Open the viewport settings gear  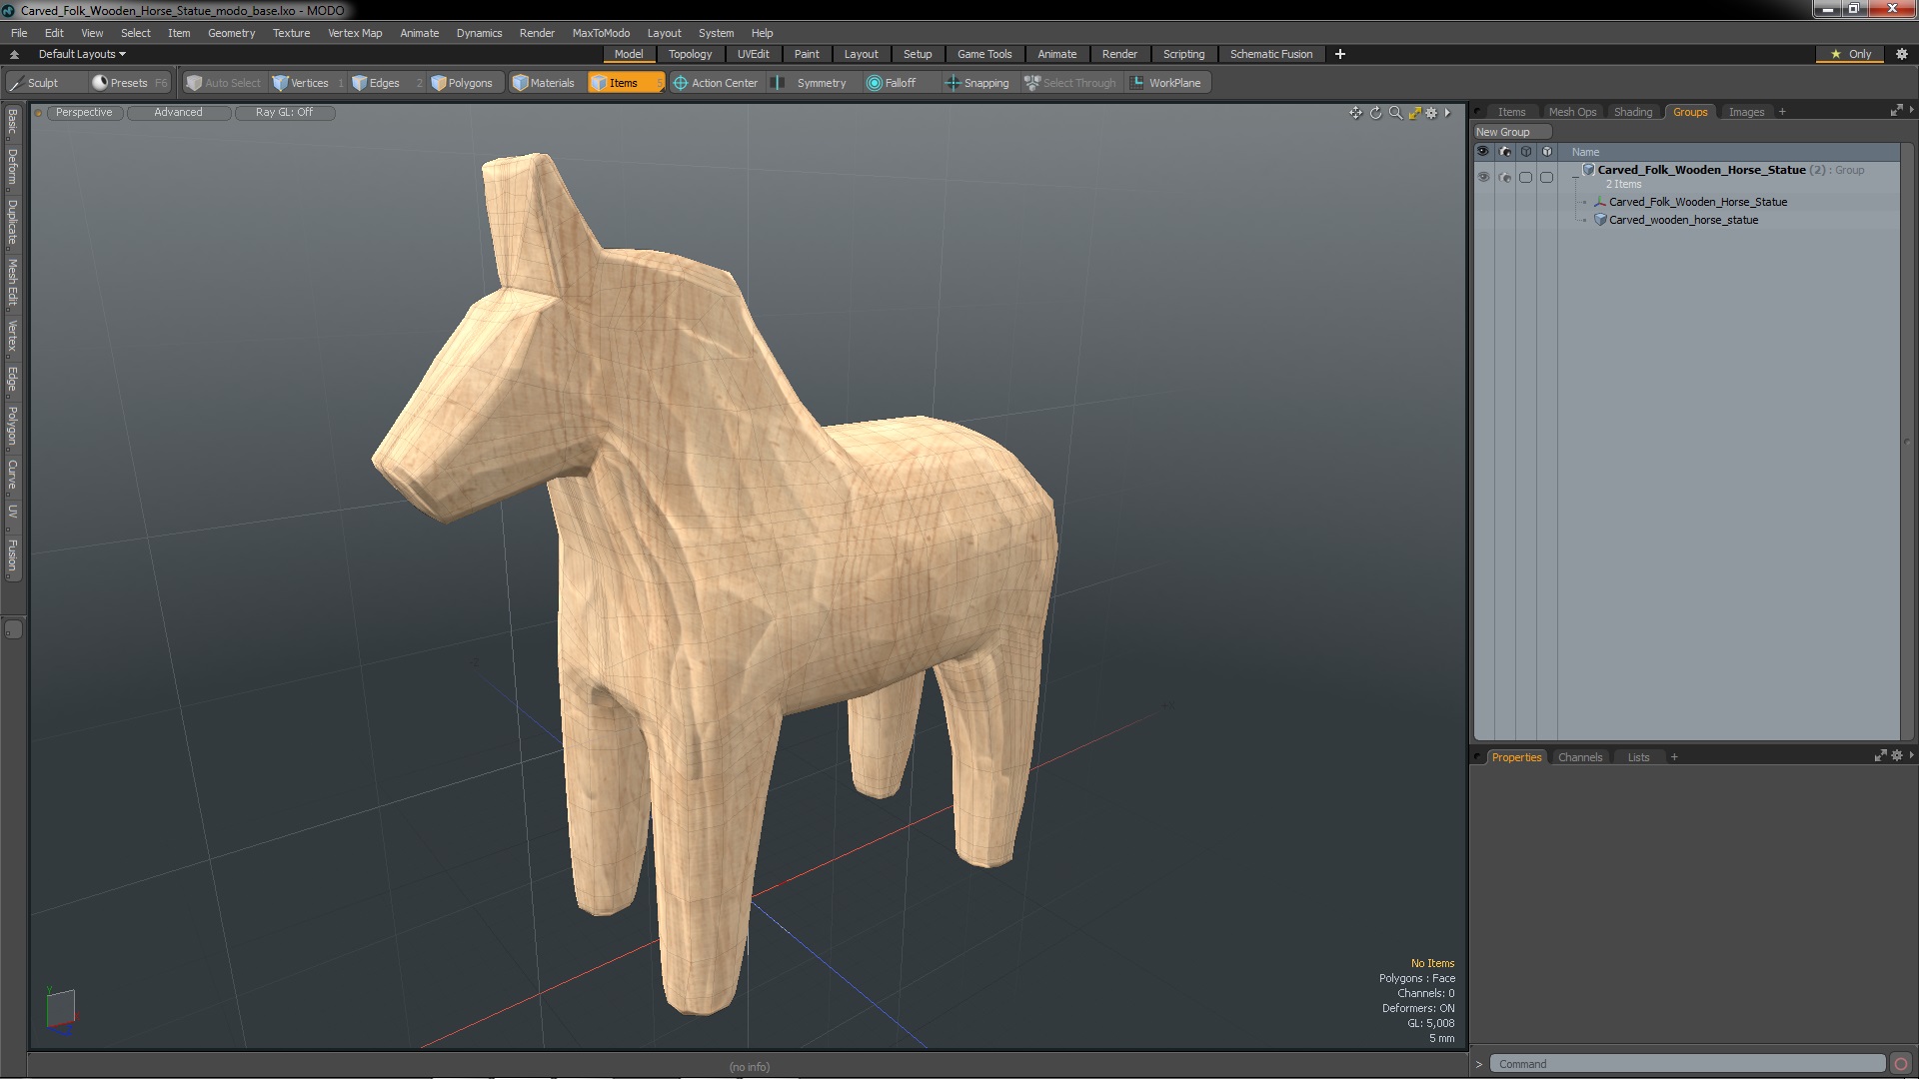click(1431, 113)
